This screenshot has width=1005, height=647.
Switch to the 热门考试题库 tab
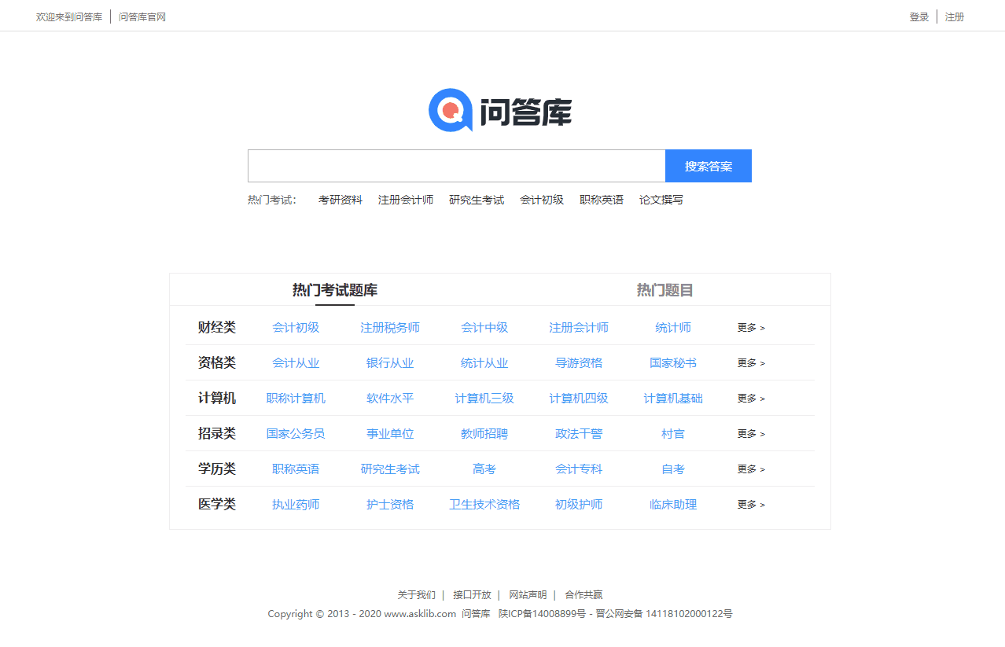point(335,290)
